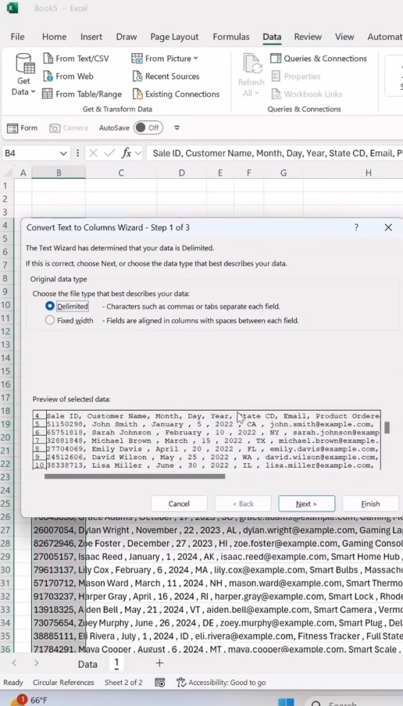Click Next in the wizard
403x706 pixels.
306,504
